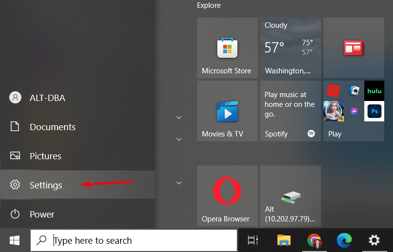Launch the Hulu tile in Play folder
Screen dimensions: 393x252
(x=374, y=91)
